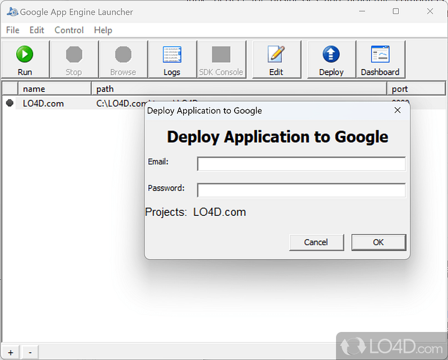The width and height of the screenshot is (448, 360).
Task: Open the File menu
Action: tap(12, 30)
